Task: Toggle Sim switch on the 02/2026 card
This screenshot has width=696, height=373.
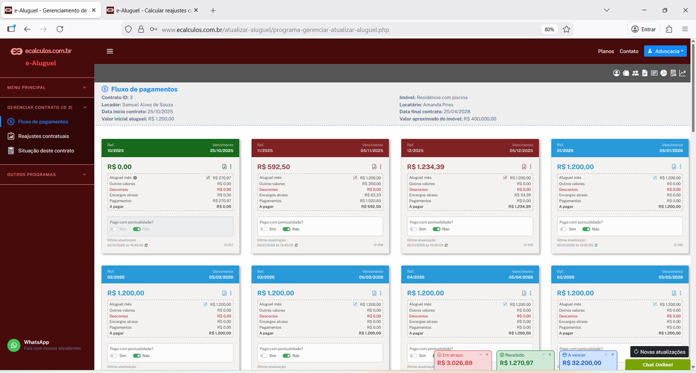Action: point(114,356)
